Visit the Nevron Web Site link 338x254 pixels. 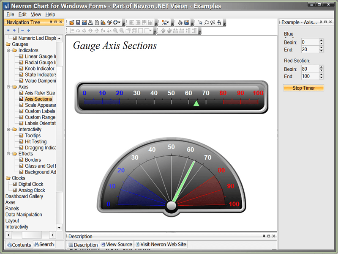tap(161, 244)
